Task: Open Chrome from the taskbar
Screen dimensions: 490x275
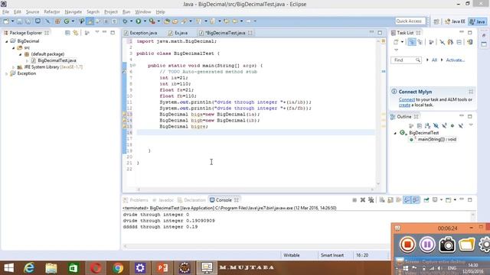Action: tap(118, 268)
